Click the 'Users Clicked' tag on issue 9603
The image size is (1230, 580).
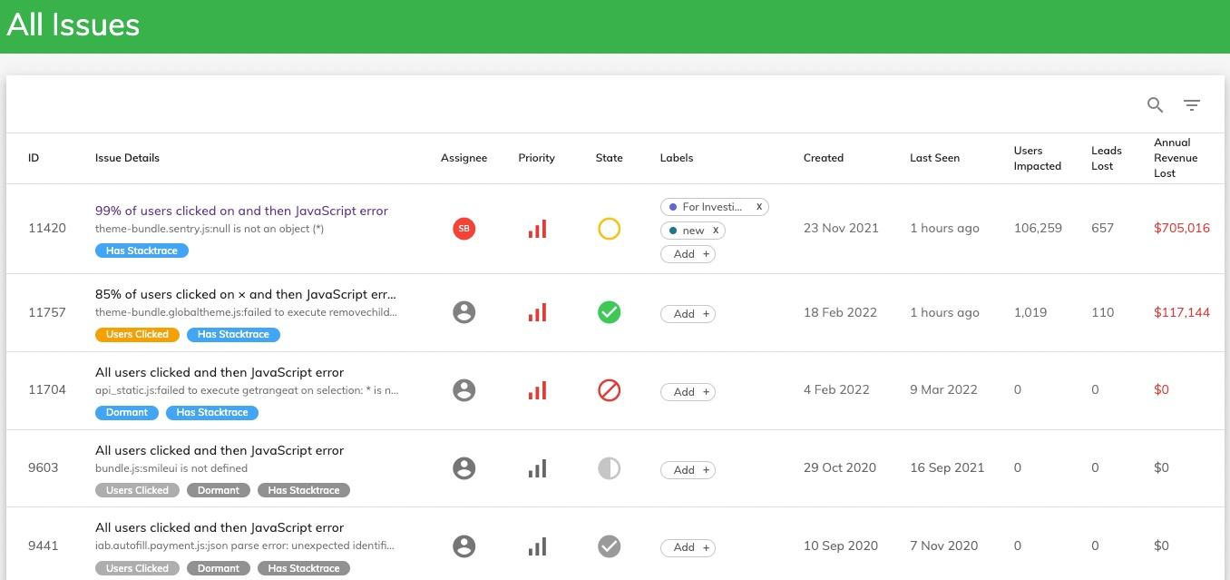137,490
